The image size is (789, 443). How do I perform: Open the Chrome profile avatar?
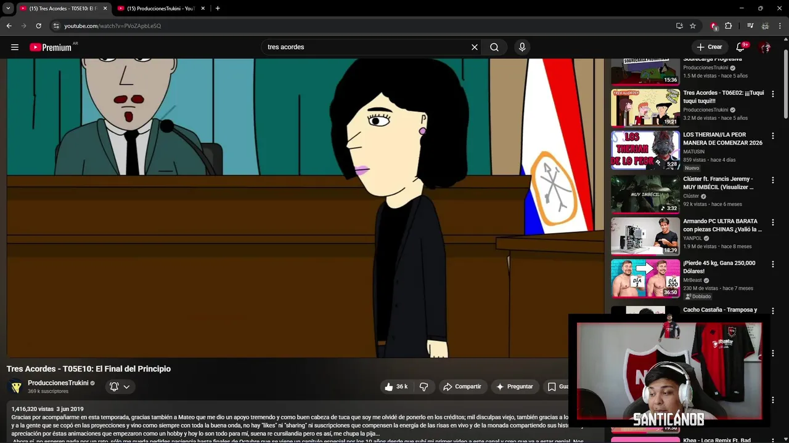(x=765, y=26)
